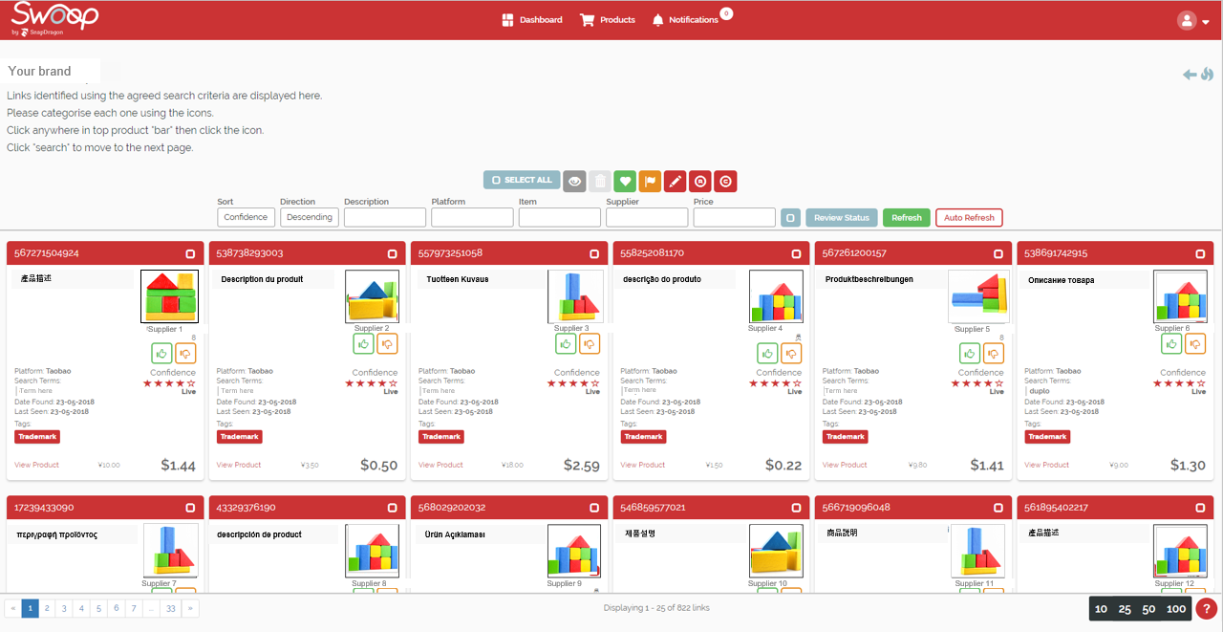Check the box on card 557973251058
This screenshot has width=1223, height=632.
click(594, 254)
